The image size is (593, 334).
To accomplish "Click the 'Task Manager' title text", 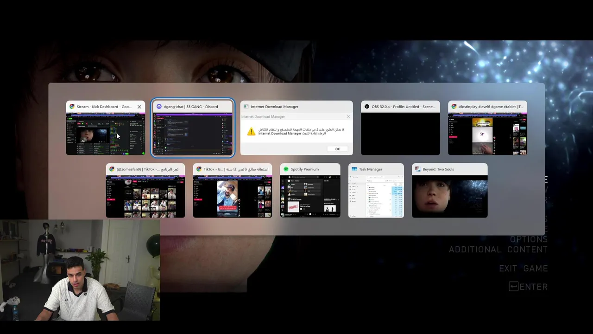I will (371, 169).
